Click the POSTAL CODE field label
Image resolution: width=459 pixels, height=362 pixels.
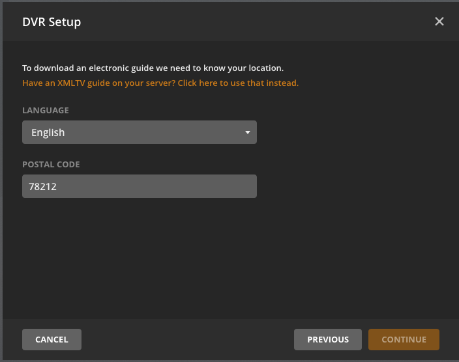51,165
